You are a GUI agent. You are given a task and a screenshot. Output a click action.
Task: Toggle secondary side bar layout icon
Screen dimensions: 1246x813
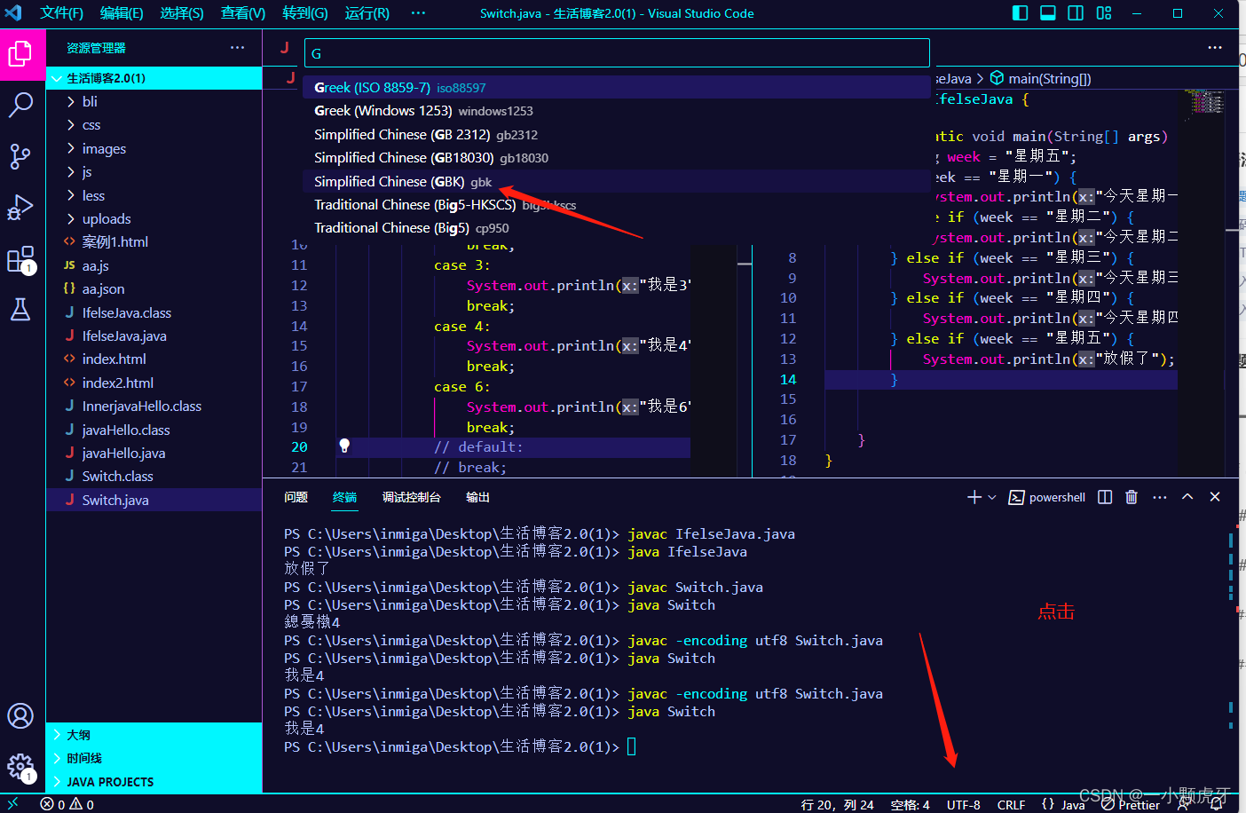[1076, 13]
